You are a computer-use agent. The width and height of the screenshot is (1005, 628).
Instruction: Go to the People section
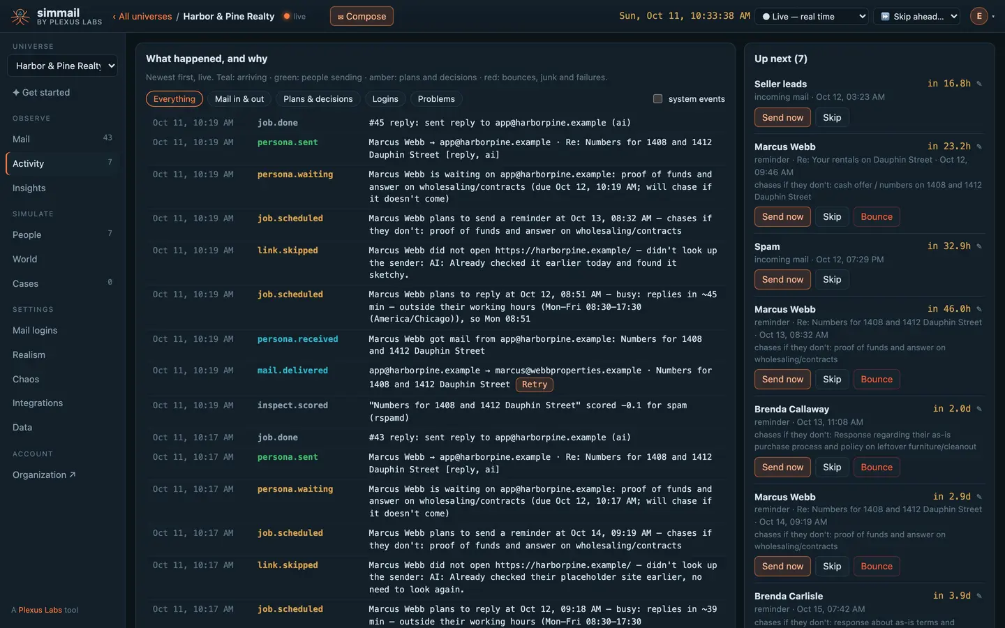(62, 234)
